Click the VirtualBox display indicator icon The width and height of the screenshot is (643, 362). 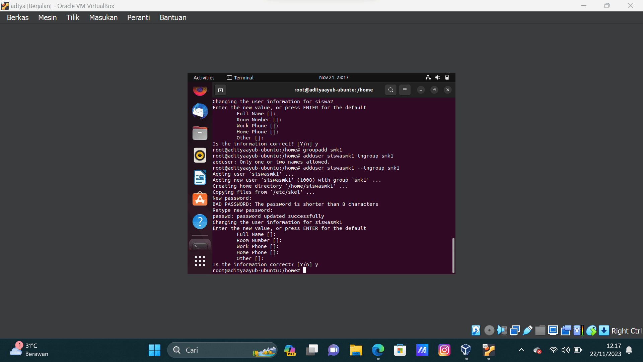pyautogui.click(x=553, y=330)
